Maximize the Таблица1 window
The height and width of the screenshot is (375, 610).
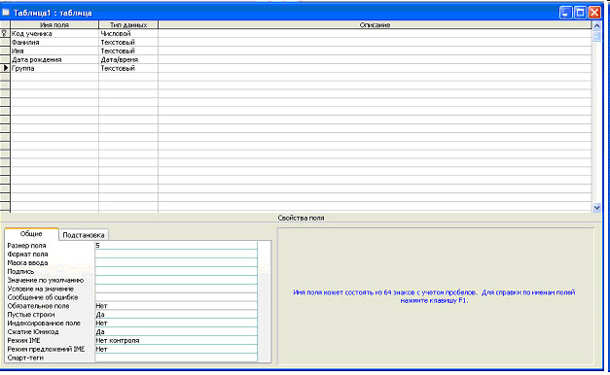pyautogui.click(x=580, y=13)
